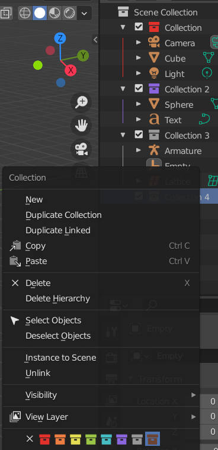The width and height of the screenshot is (218, 450).
Task: Click the Camera object icon
Action: (x=154, y=43)
